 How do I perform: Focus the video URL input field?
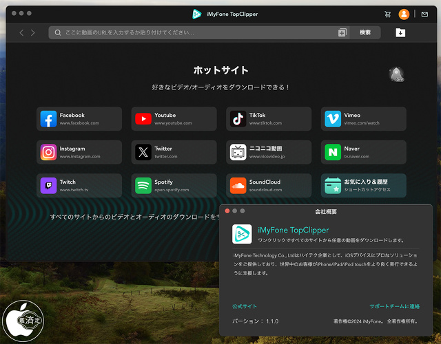click(200, 32)
